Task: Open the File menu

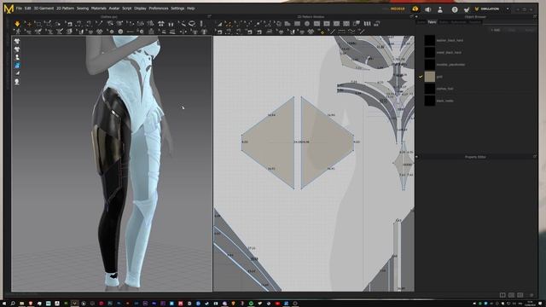Action: pyautogui.click(x=19, y=9)
